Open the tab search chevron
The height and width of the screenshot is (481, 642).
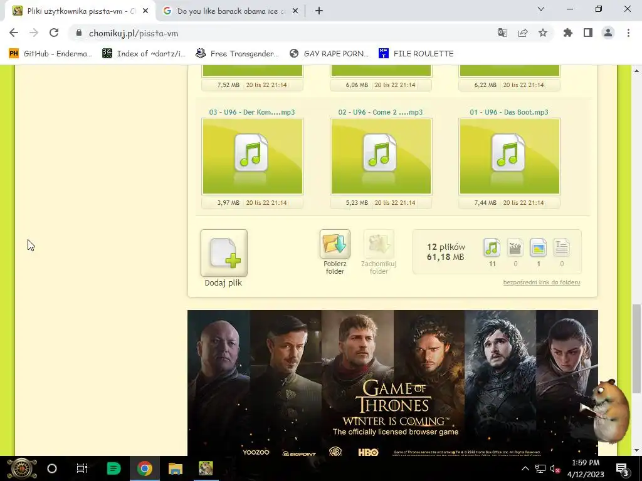[x=541, y=9]
